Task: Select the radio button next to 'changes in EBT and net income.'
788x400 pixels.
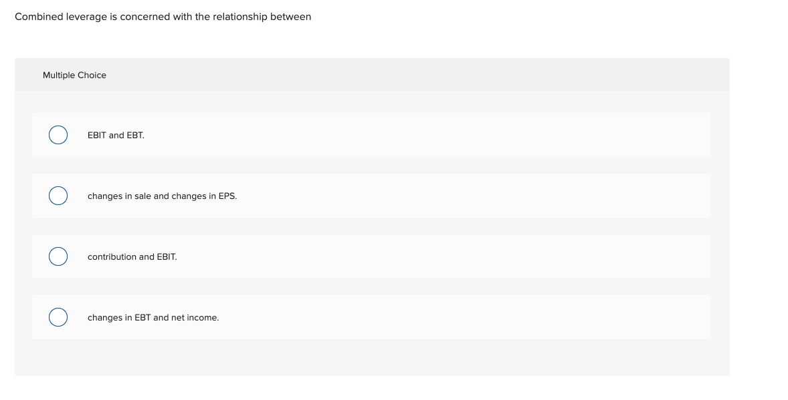Action: (x=58, y=317)
